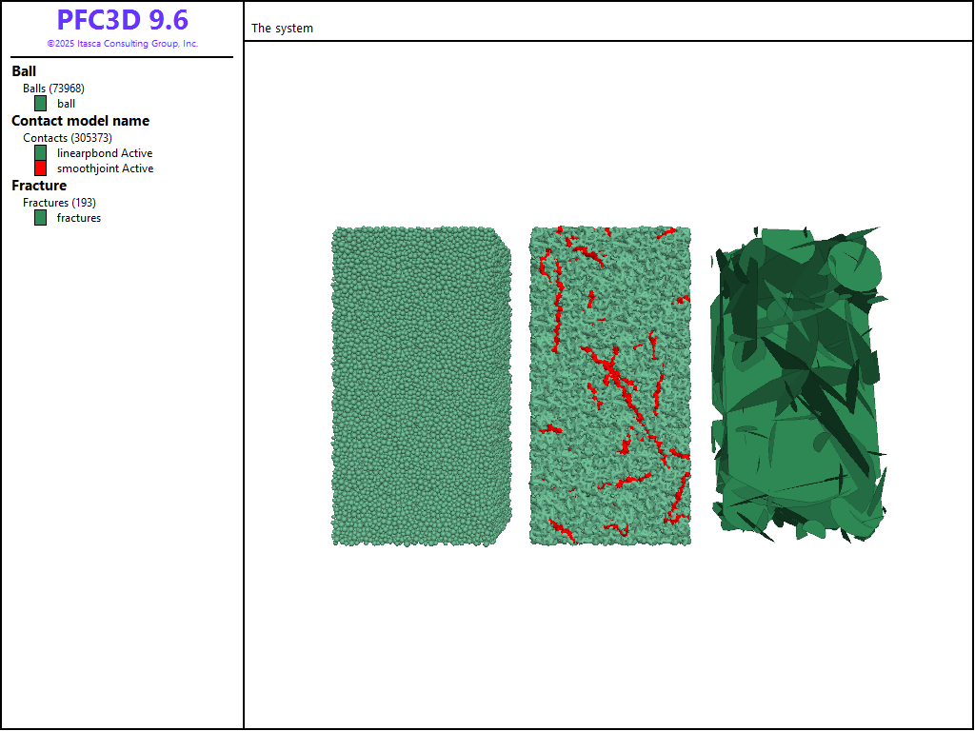Select the Fracture legend heading
The width and height of the screenshot is (975, 731).
(39, 186)
